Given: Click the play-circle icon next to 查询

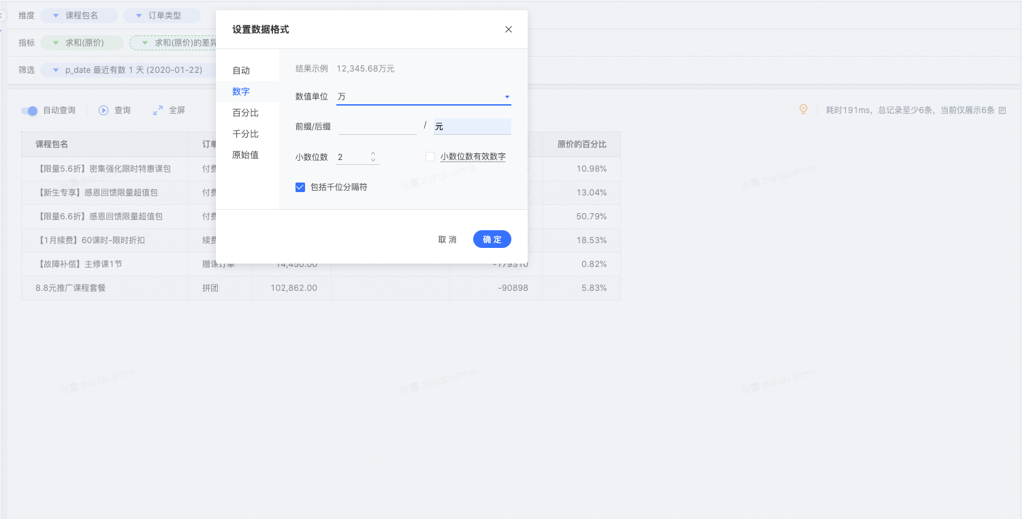Looking at the screenshot, I should click(x=103, y=110).
